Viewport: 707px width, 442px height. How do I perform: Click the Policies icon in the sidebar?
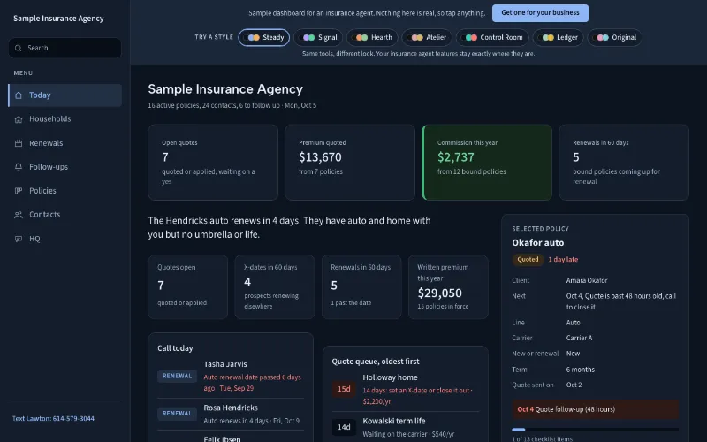pyautogui.click(x=19, y=191)
